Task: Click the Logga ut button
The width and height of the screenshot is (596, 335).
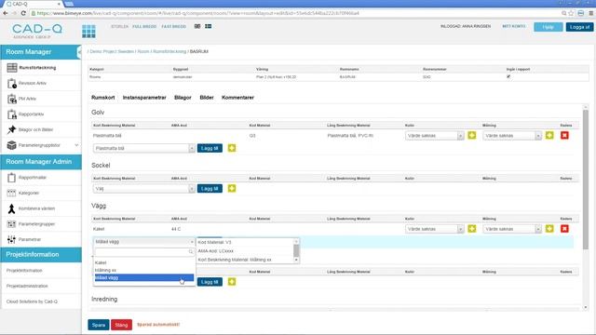Action: [x=579, y=27]
